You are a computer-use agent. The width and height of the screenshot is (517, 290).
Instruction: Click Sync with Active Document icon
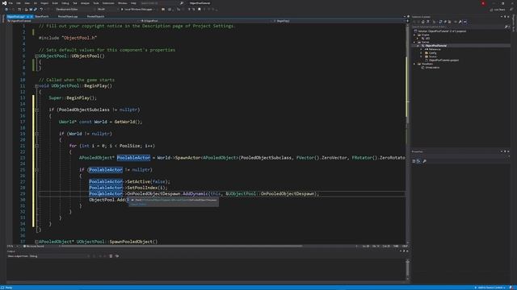(x=440, y=22)
